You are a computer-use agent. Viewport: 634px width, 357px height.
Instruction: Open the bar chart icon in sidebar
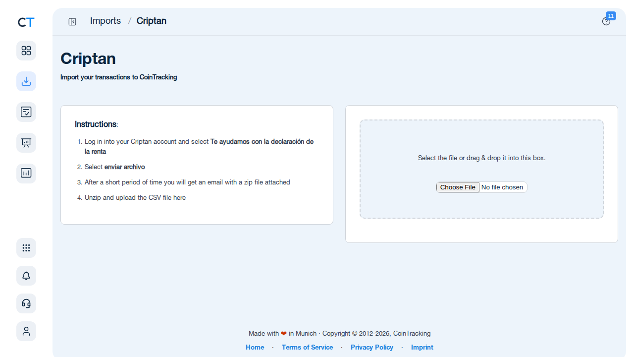[26, 174]
